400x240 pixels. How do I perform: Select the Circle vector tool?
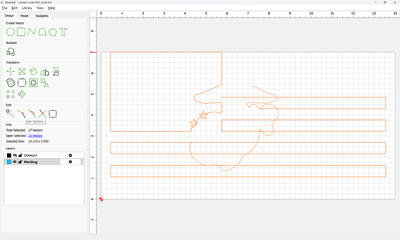point(10,32)
